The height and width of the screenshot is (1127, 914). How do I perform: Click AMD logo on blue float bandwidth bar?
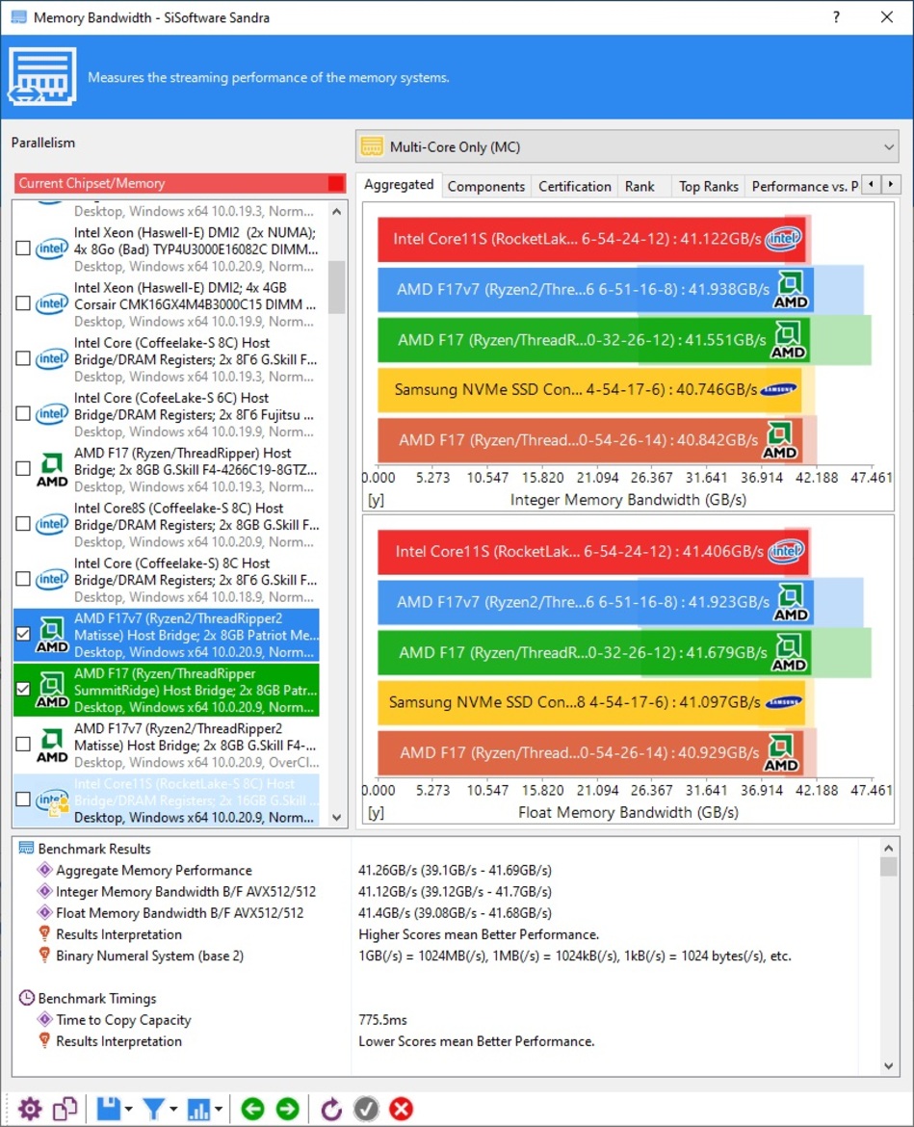pos(791,602)
